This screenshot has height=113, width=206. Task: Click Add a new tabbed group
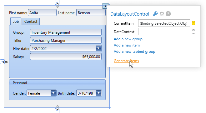(134, 52)
